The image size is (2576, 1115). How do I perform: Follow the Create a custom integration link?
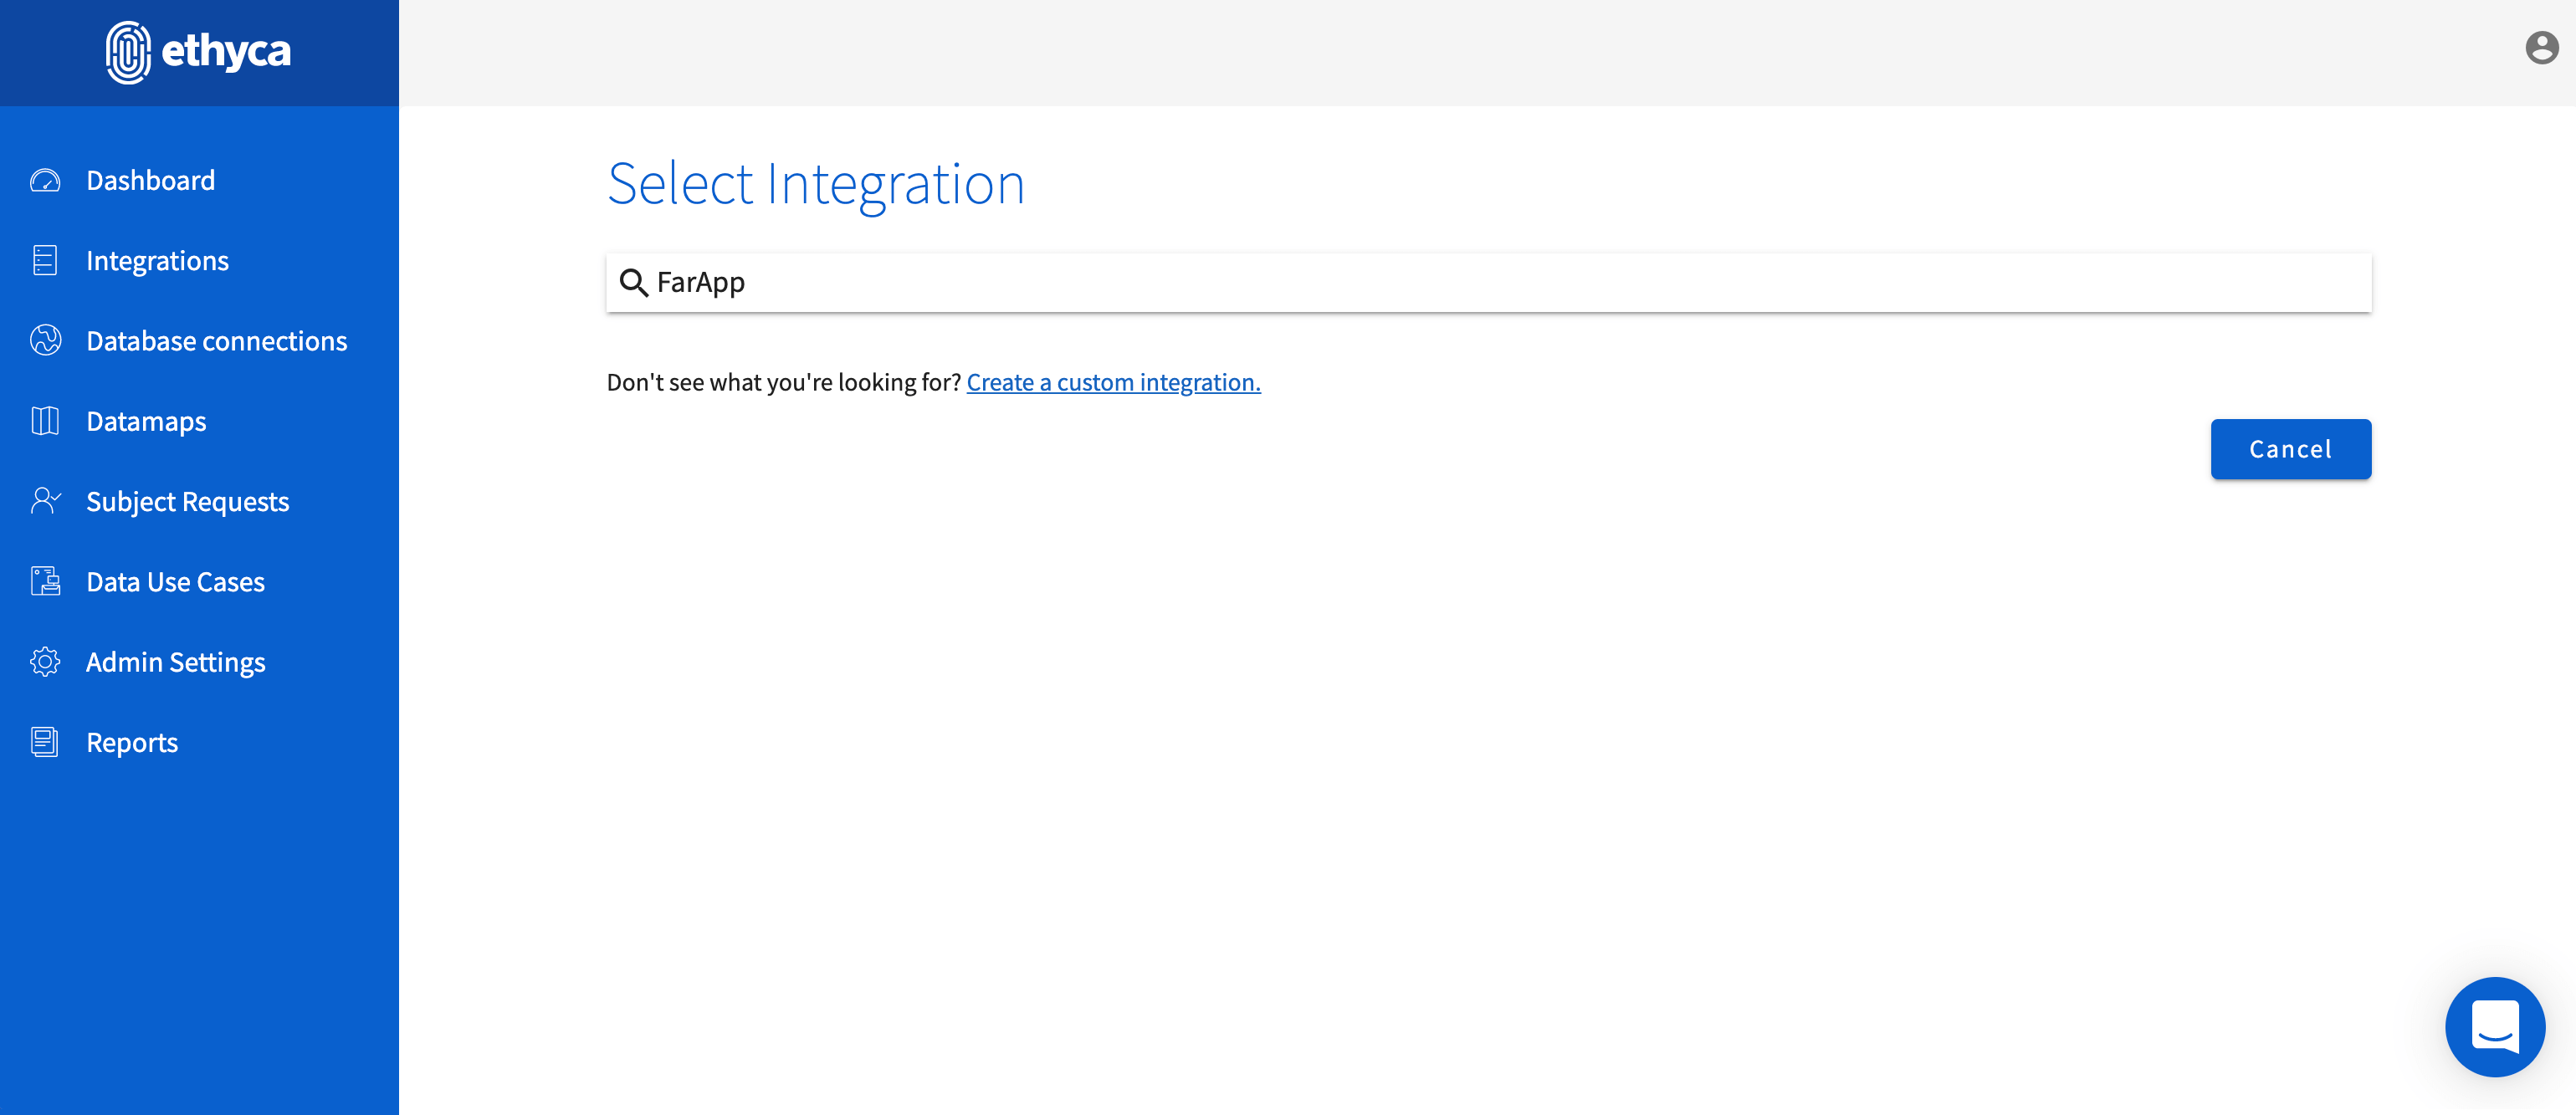1113,383
